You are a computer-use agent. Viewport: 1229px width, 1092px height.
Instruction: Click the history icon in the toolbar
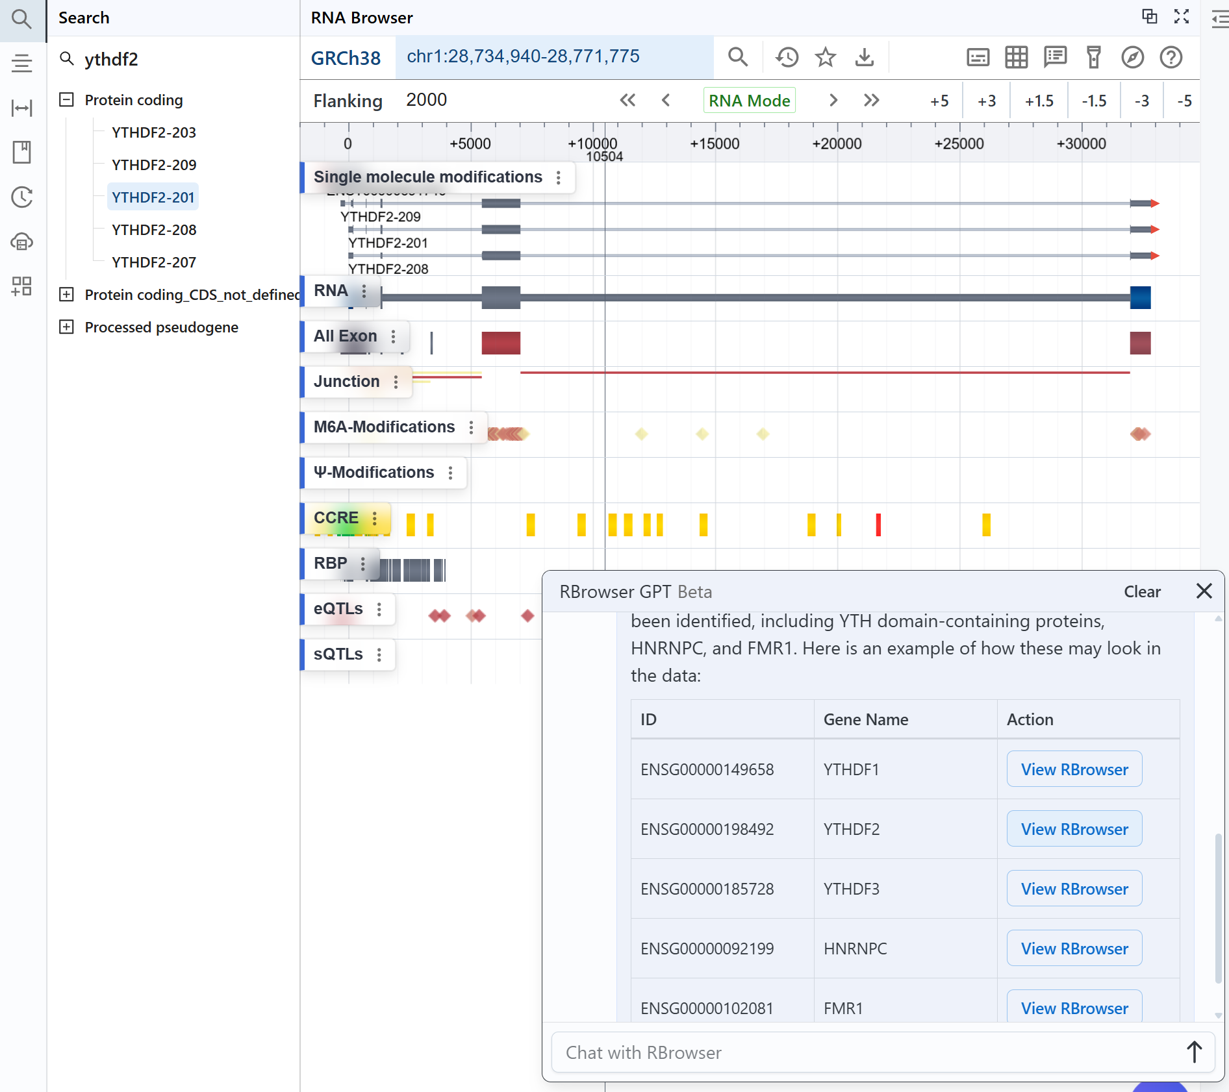(x=787, y=57)
